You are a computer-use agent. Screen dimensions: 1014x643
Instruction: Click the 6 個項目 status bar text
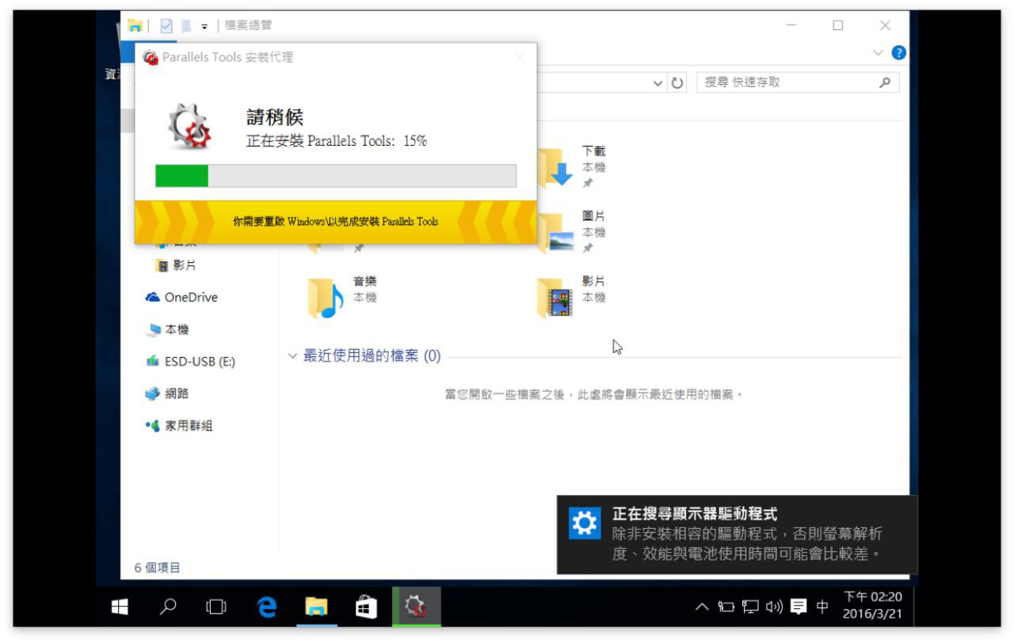pos(157,568)
